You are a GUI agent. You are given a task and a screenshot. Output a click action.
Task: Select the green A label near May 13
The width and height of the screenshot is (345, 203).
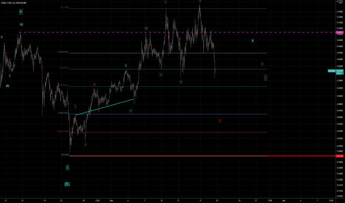click(181, 82)
